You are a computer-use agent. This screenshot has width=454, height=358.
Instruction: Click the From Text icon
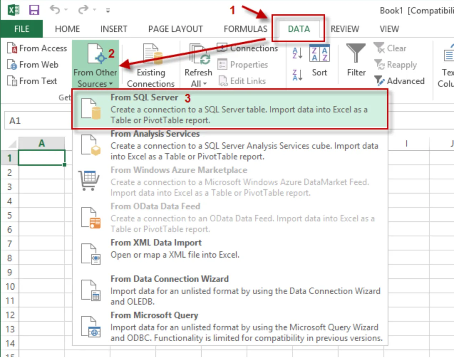click(x=12, y=81)
